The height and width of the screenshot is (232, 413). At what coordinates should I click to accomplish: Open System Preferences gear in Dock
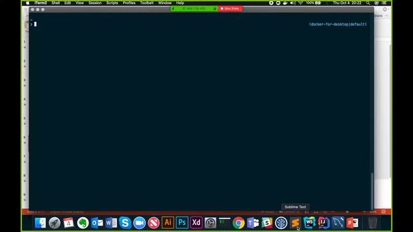(210, 223)
